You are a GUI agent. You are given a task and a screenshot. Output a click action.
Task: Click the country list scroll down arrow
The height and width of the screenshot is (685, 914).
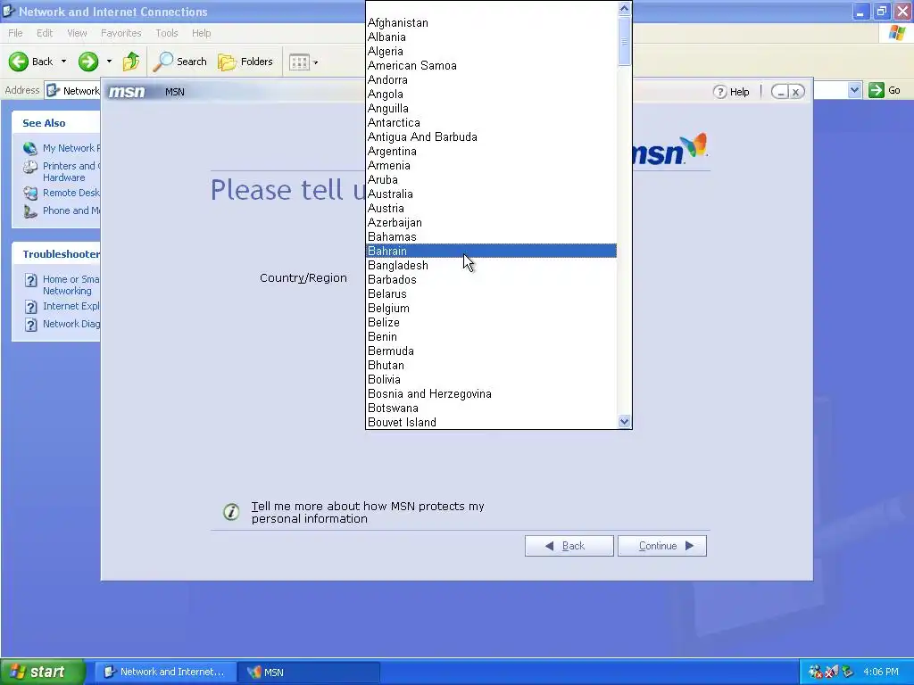point(624,422)
